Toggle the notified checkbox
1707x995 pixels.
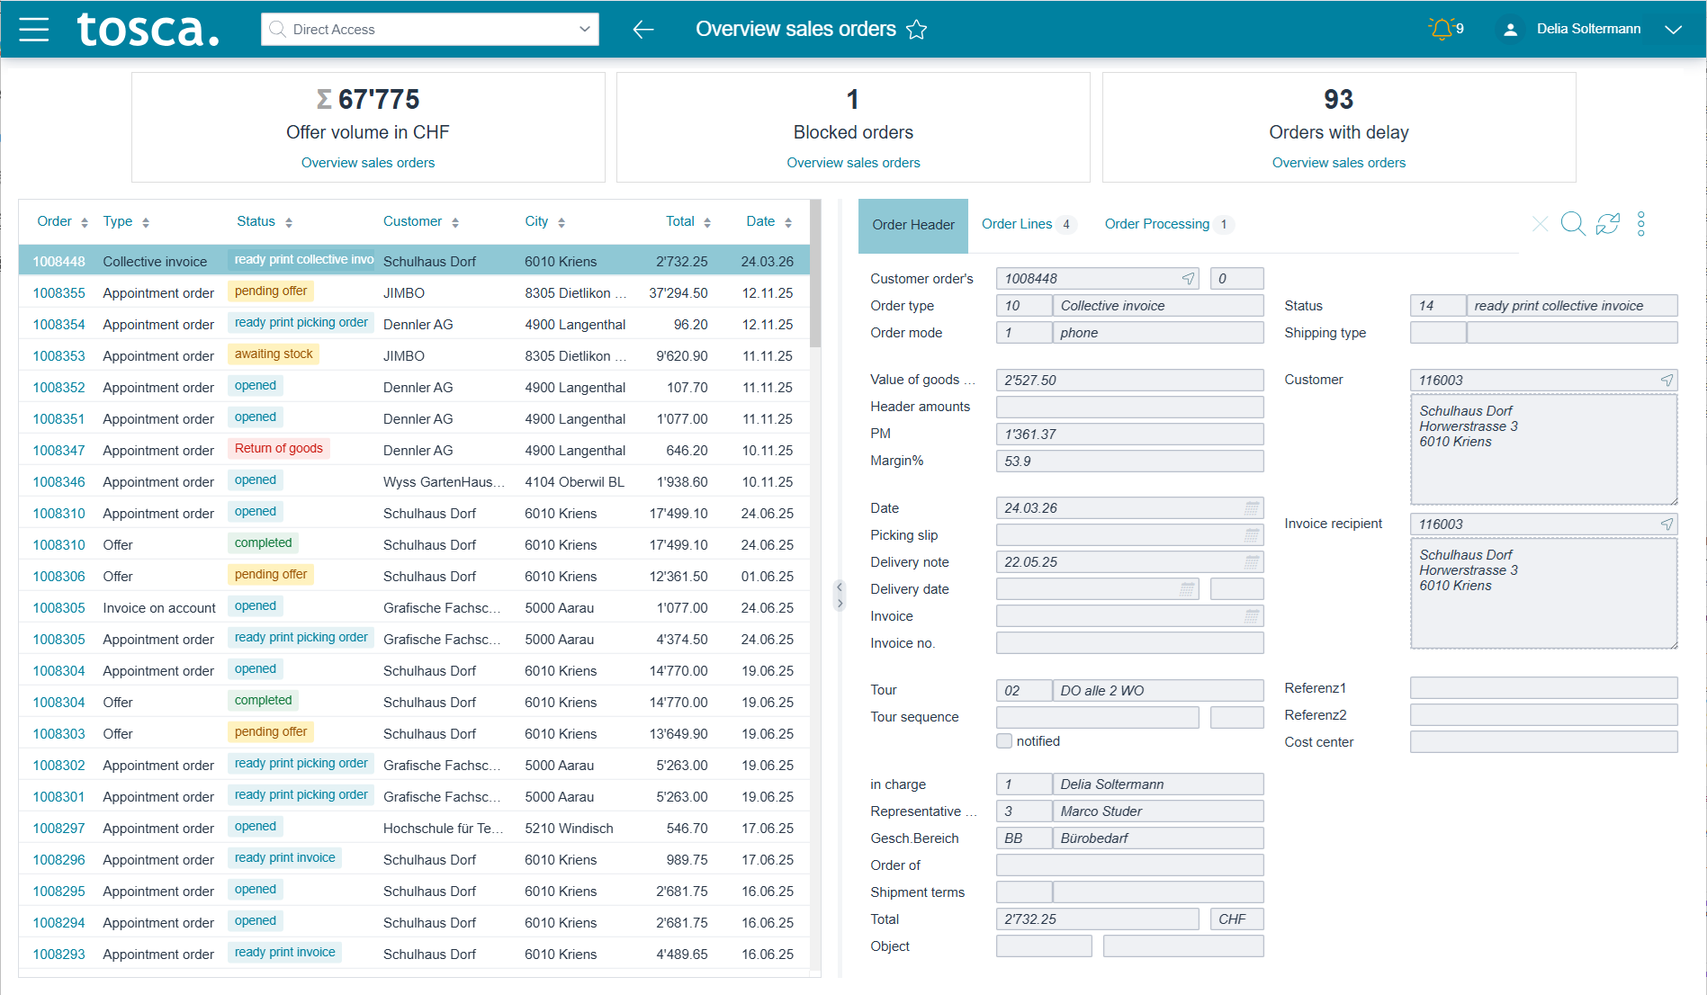click(x=1004, y=741)
